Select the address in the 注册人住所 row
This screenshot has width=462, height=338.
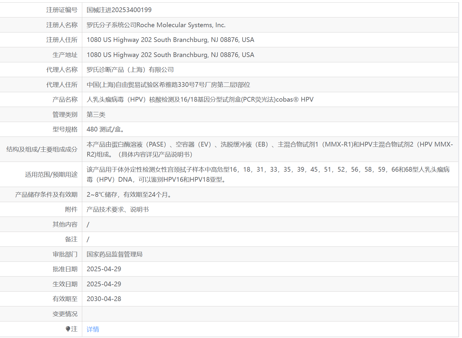tap(170, 40)
